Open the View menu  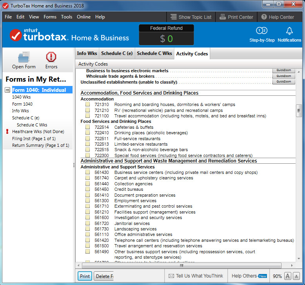tap(34, 17)
